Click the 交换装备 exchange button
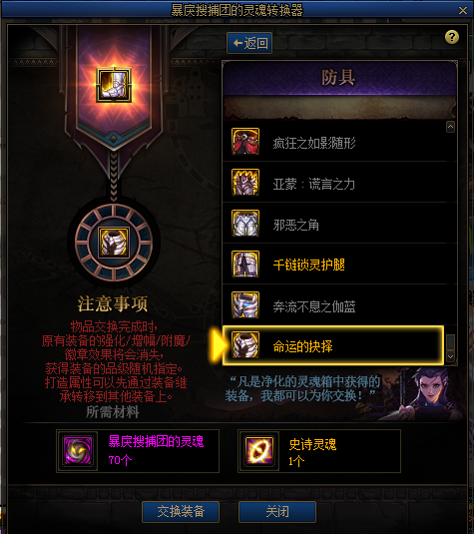 pos(181,511)
